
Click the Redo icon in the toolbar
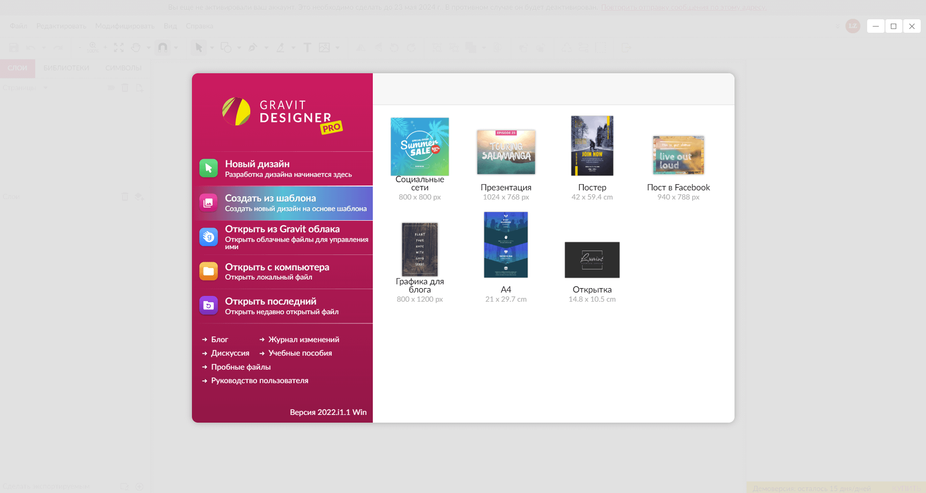tap(58, 47)
